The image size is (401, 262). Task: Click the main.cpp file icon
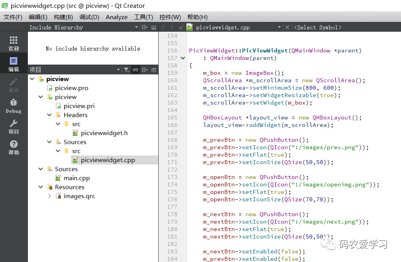tap(58, 178)
